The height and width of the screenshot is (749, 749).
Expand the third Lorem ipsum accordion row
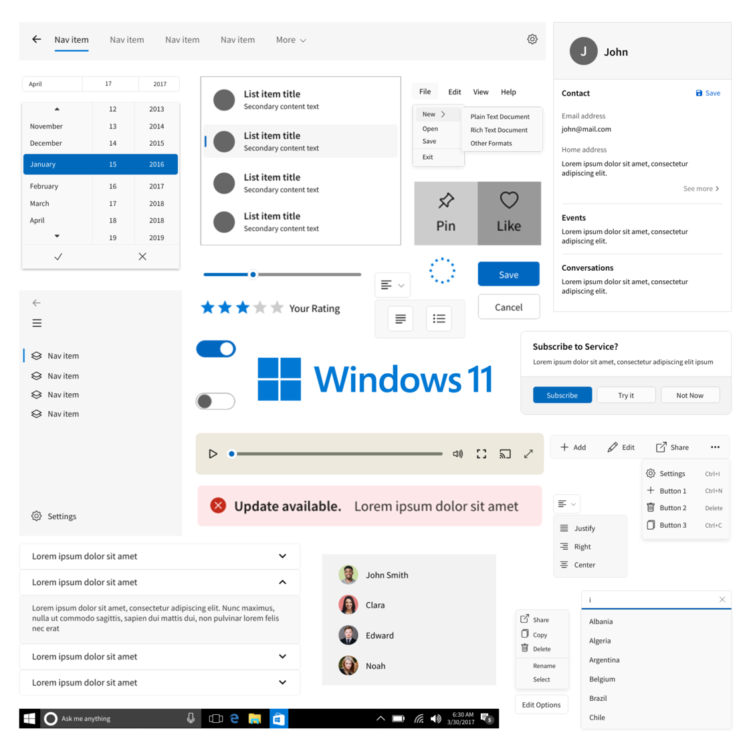pyautogui.click(x=160, y=656)
